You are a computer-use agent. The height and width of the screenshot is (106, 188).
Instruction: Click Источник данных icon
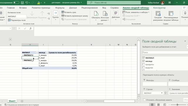point(105,14)
